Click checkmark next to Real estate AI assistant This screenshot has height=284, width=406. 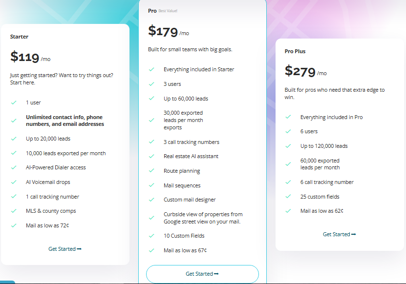pos(151,156)
